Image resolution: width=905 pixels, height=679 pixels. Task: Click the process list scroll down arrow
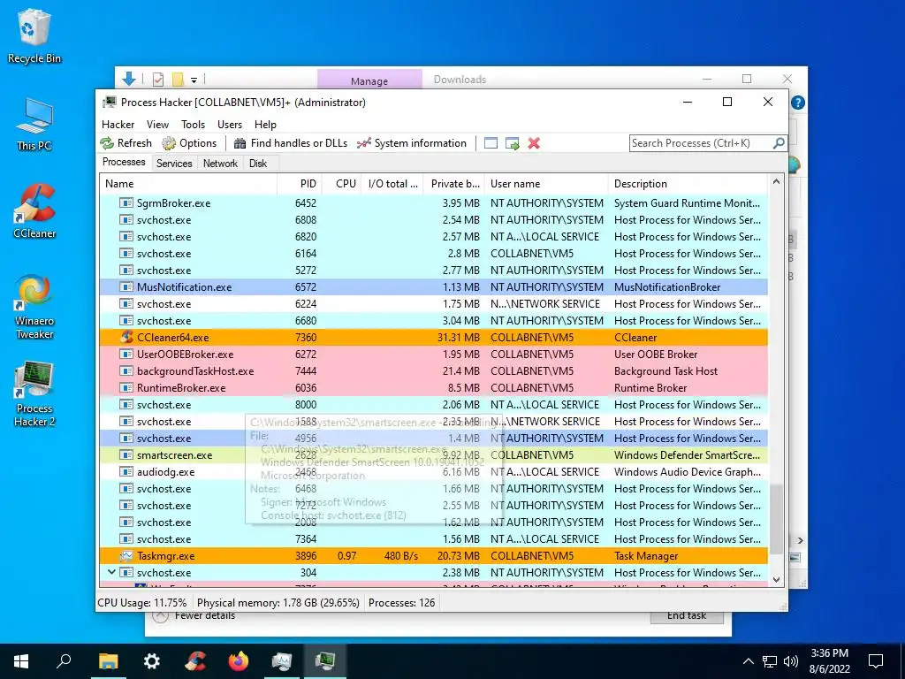[x=776, y=580]
